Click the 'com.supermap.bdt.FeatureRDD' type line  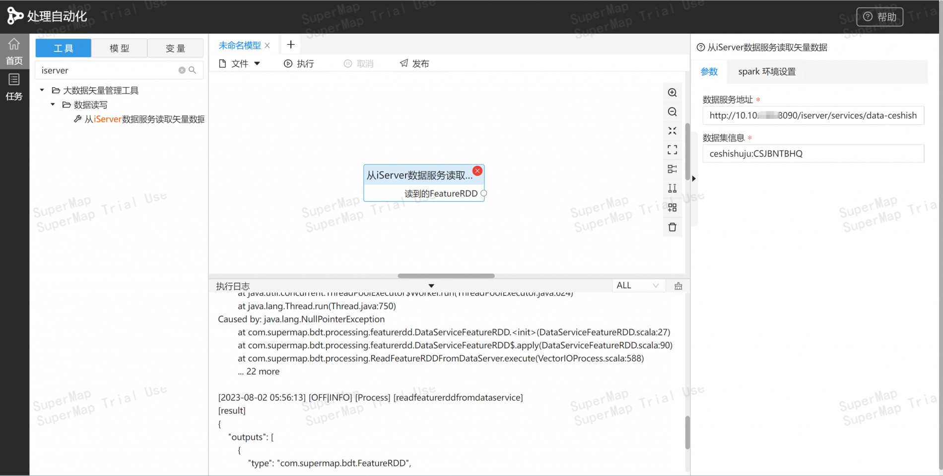tap(330, 463)
